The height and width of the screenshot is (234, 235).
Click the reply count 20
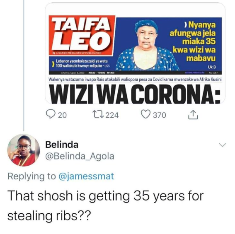(x=62, y=115)
